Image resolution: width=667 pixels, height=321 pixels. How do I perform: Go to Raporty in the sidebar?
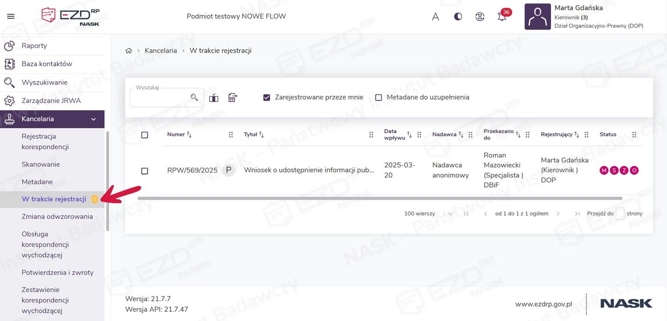(34, 46)
